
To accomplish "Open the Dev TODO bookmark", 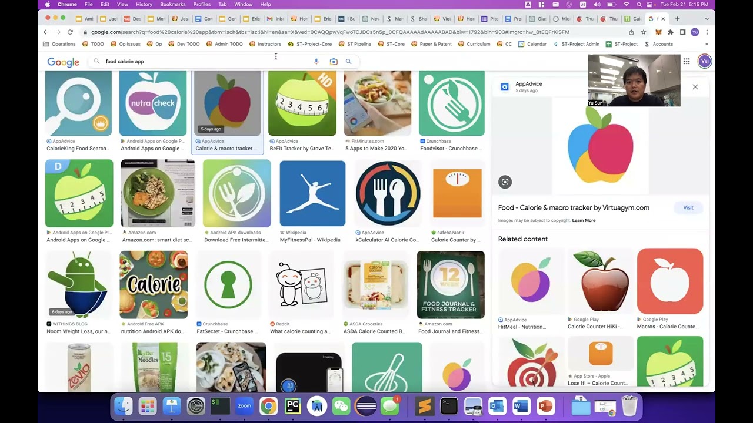I will pos(184,44).
